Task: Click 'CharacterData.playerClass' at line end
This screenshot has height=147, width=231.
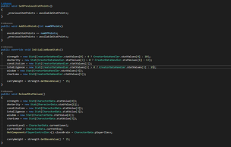Action: point(93,132)
